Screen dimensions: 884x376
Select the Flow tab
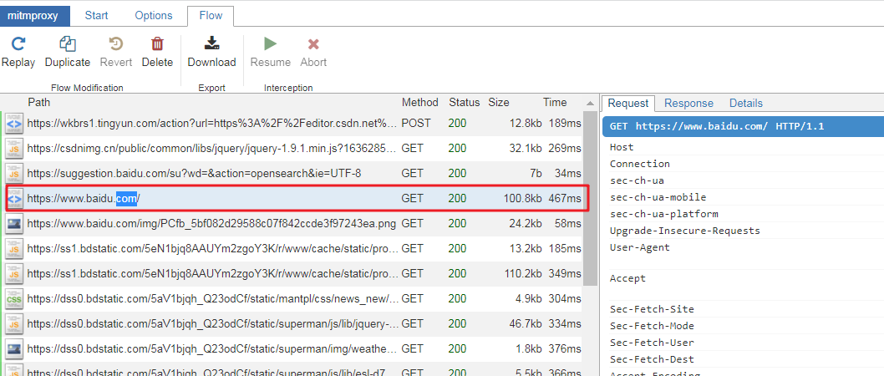(211, 16)
